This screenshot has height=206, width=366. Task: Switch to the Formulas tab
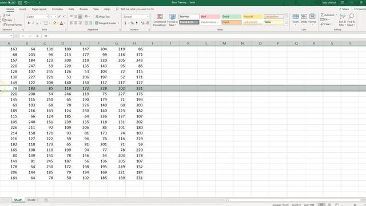click(x=57, y=9)
